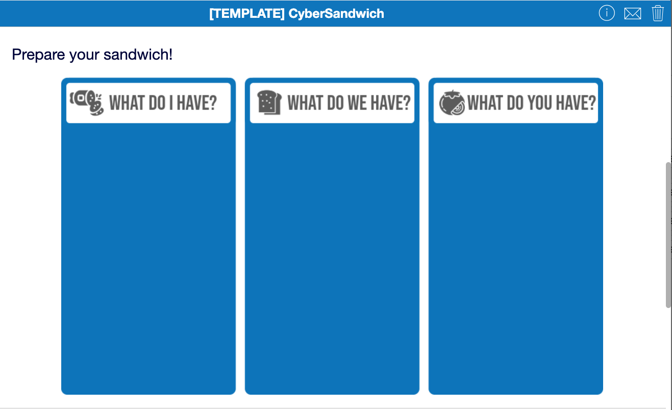Click the "[TEMPLATE] CyberSandwich" title
Viewport: 672px width, 410px height.
point(296,13)
